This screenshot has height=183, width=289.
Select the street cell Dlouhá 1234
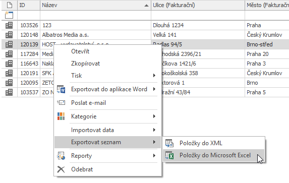pyautogui.click(x=198, y=25)
